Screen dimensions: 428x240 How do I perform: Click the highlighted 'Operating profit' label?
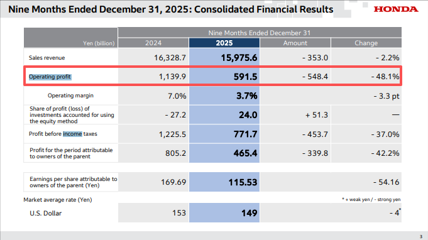pos(50,77)
